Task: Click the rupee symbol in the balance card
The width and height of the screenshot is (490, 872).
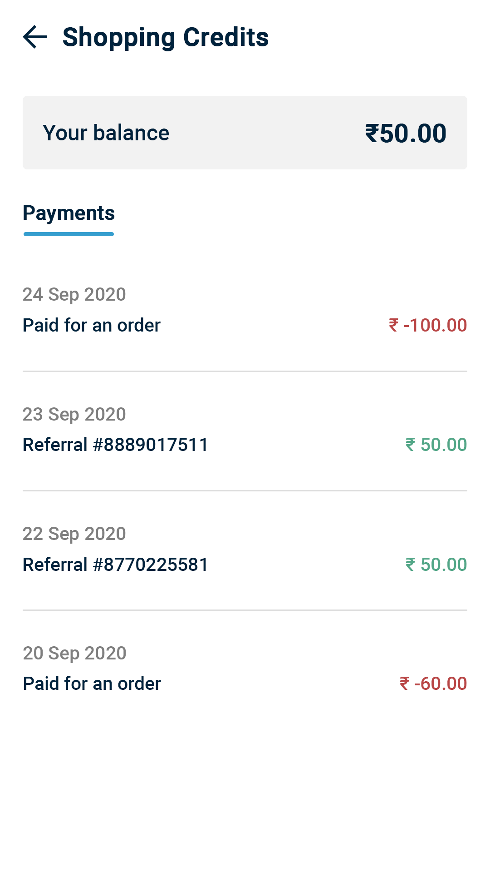Action: click(372, 134)
